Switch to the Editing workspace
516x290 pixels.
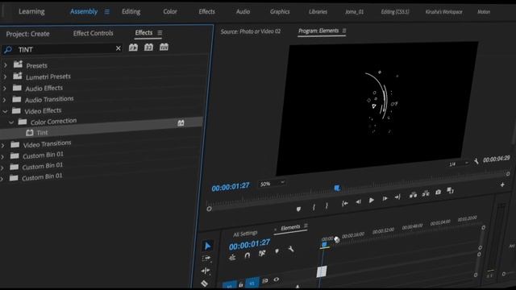(131, 11)
